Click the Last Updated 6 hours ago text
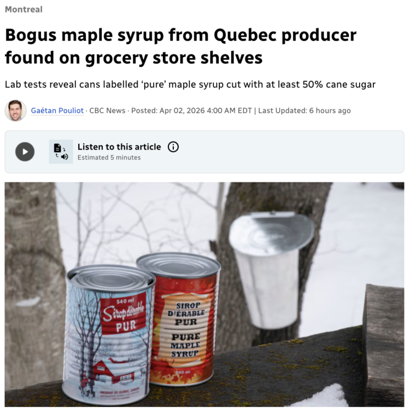Screen dimensions: 410x413 [304, 110]
